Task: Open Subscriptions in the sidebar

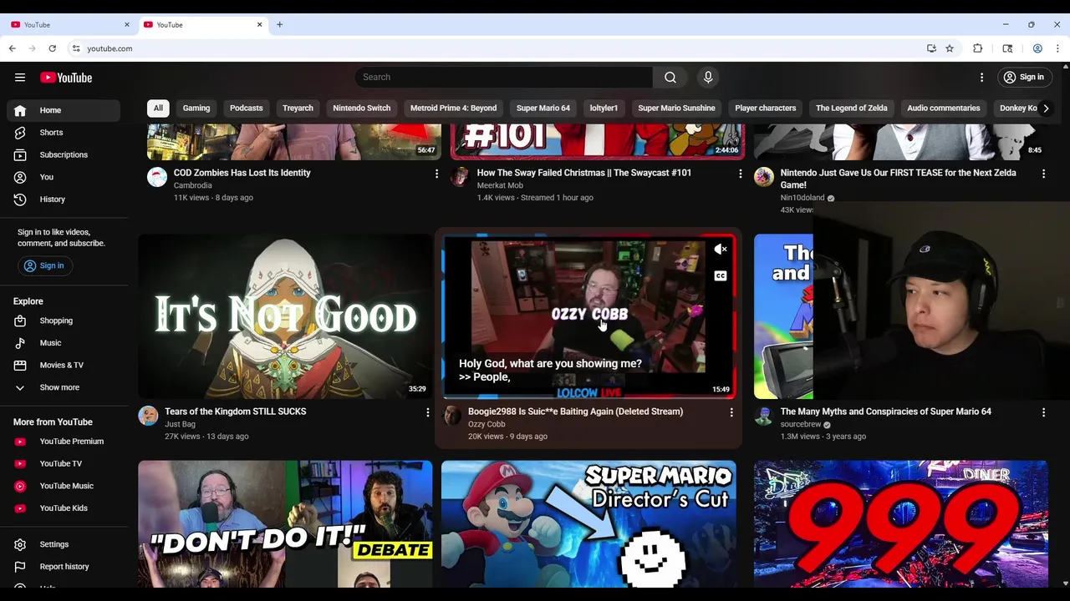Action: click(x=64, y=154)
